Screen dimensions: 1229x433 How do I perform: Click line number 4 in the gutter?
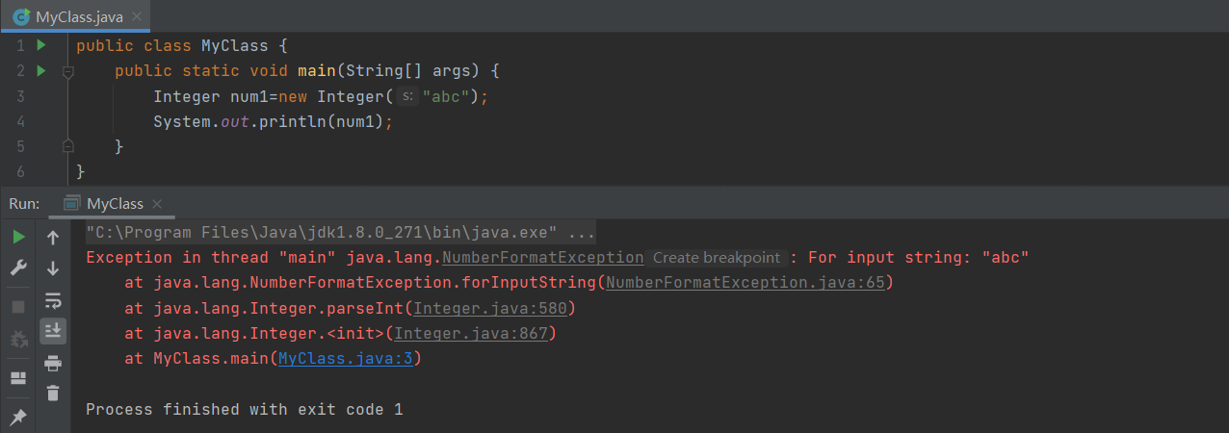click(x=20, y=121)
